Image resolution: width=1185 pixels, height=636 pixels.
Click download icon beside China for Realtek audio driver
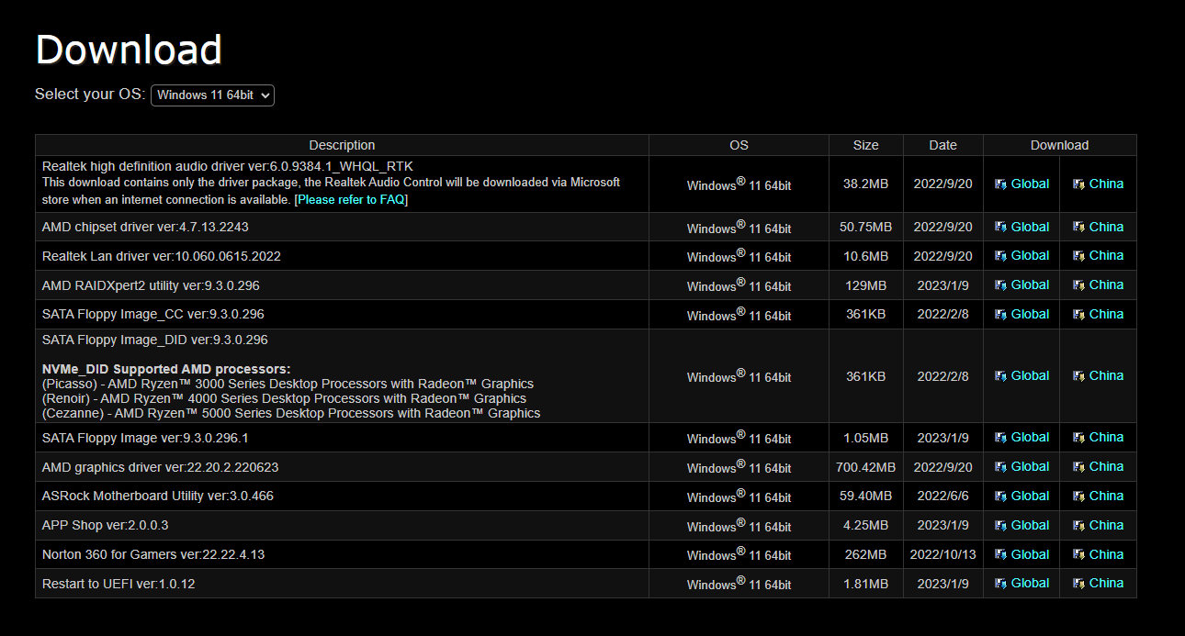click(x=1078, y=184)
